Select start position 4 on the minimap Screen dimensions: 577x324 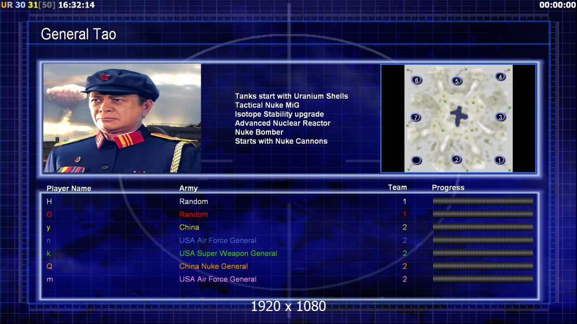click(500, 77)
